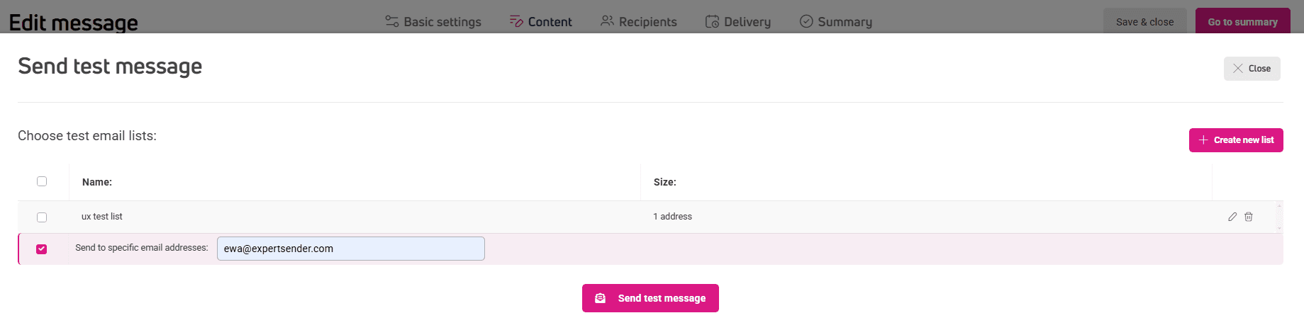
Task: Check the ux test list checkbox
Action: pos(42,217)
